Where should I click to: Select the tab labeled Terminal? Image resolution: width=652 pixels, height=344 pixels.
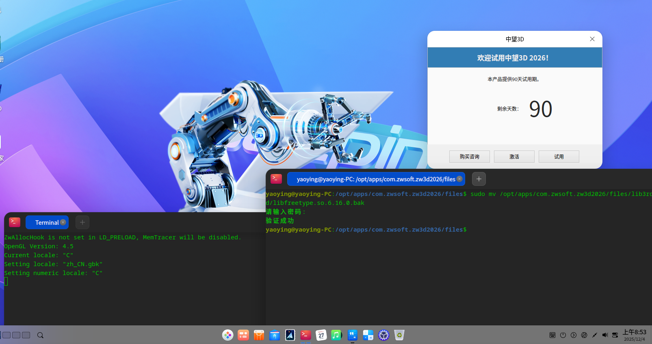47,222
